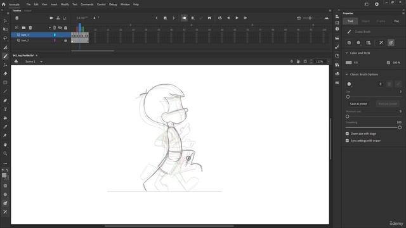Toggle object drawing mode in Properties
Viewport: 406px width, 228px height.
[x=349, y=42]
